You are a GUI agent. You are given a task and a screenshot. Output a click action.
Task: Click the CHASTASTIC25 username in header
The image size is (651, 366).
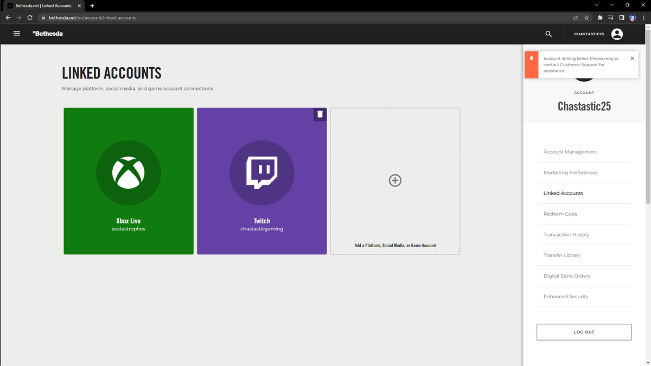pyautogui.click(x=589, y=34)
